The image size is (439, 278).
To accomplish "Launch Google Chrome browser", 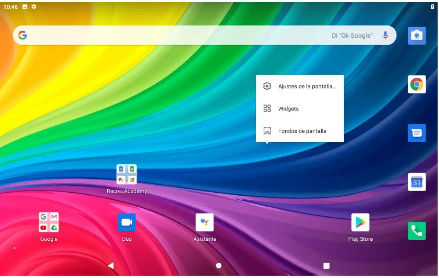I will (x=416, y=84).
